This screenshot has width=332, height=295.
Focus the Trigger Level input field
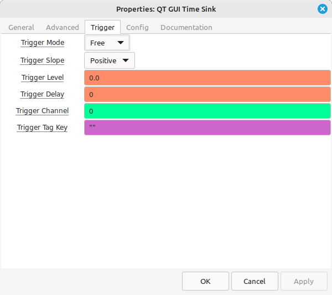click(x=207, y=78)
